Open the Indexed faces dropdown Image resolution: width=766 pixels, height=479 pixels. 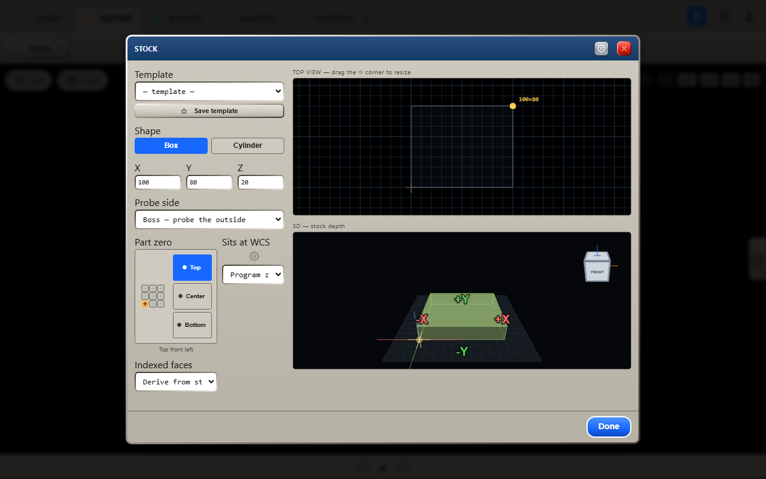pyautogui.click(x=176, y=382)
